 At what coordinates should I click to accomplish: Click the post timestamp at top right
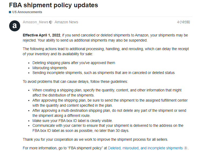tap(183, 22)
